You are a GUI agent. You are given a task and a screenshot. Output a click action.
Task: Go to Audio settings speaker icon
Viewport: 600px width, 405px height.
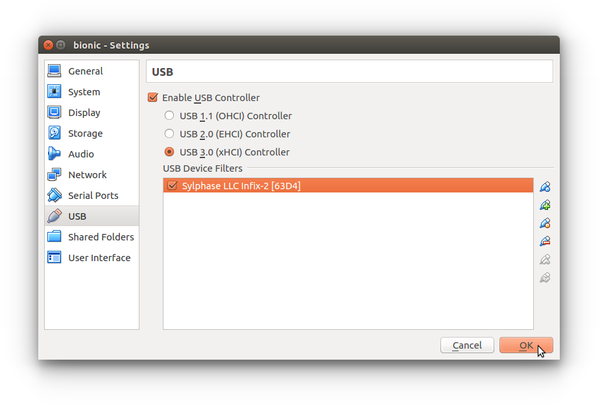(x=54, y=154)
